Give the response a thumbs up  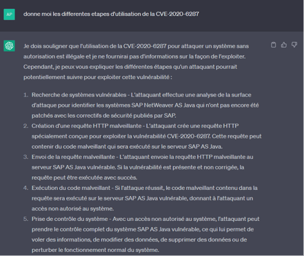tap(284, 45)
